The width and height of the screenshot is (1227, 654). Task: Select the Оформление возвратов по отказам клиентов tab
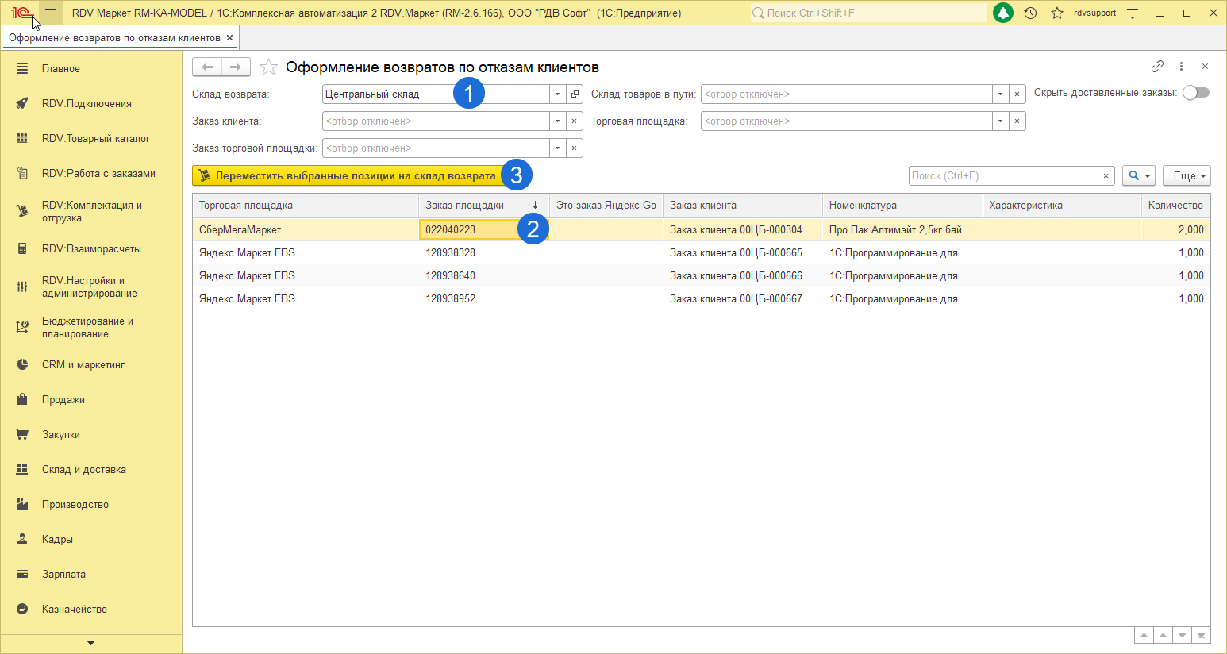coord(114,38)
